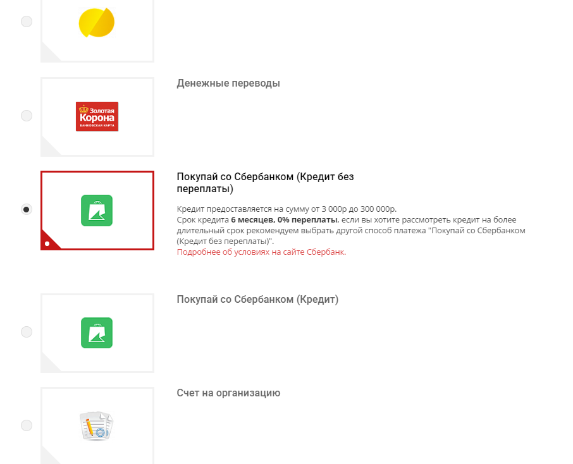Click the red corner marker of selected card
Viewport: 573px width, 464px height.
49,241
